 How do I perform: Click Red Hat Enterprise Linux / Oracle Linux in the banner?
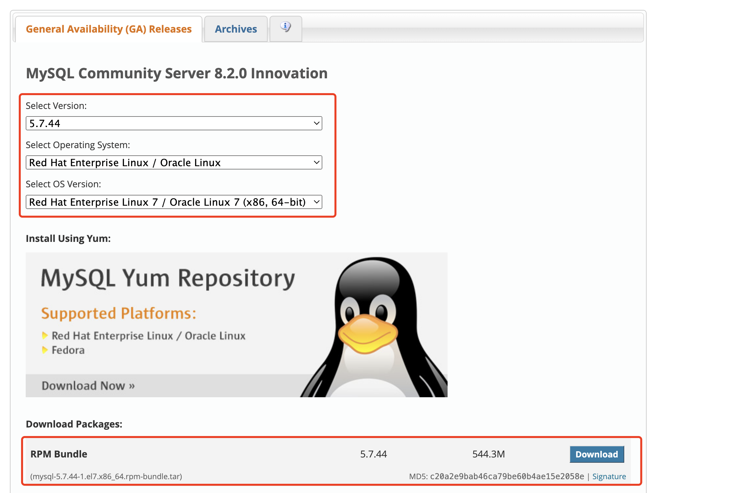pyautogui.click(x=149, y=336)
